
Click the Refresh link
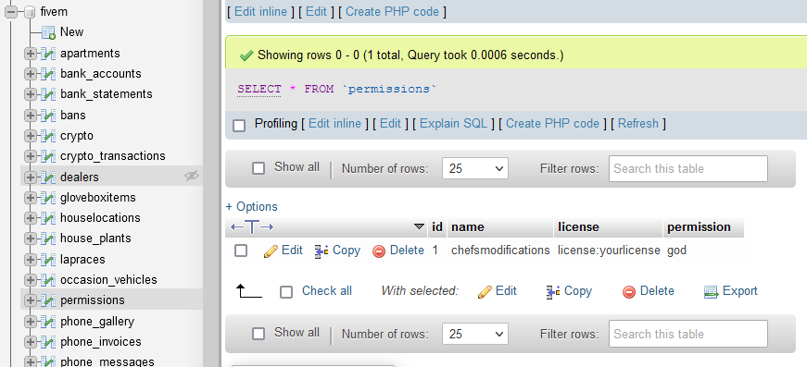638,124
